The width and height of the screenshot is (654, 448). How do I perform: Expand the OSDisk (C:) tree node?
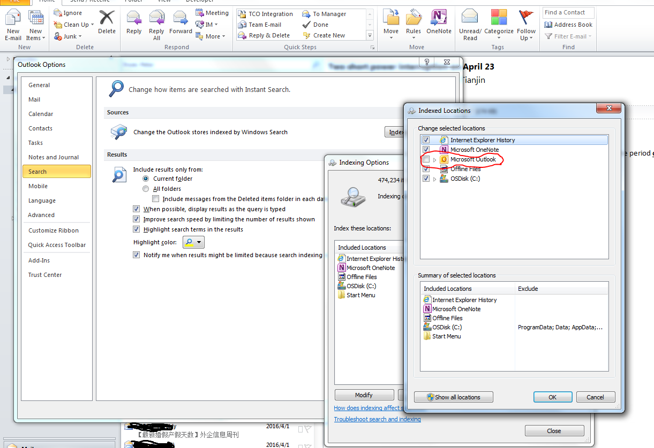pyautogui.click(x=434, y=179)
